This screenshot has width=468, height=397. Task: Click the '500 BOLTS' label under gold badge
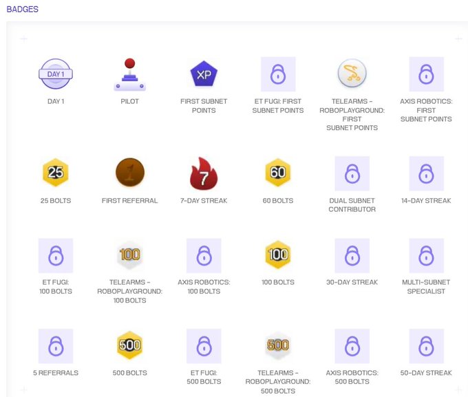[x=130, y=373]
